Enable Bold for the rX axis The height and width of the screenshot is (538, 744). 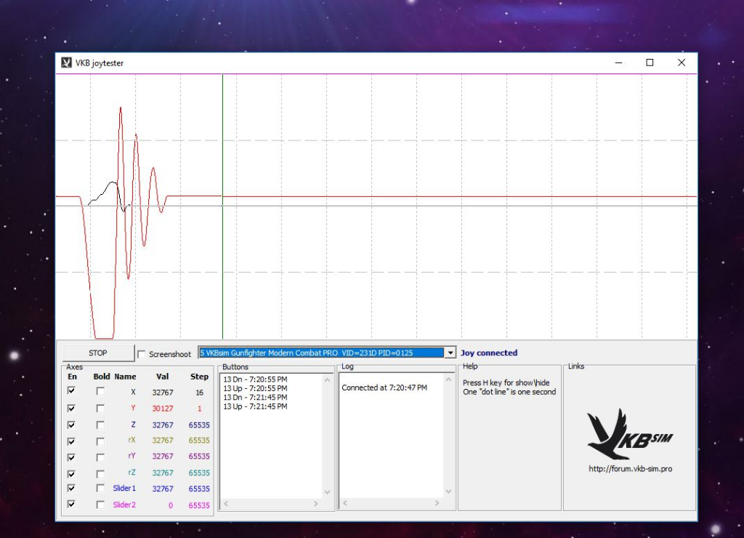click(100, 441)
